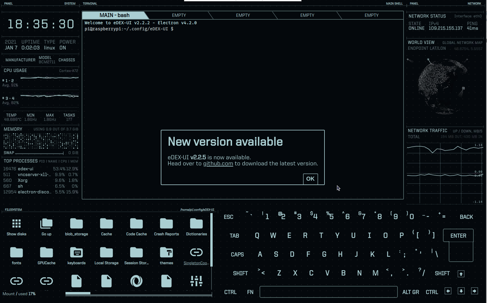Tap the ESC key
The width and height of the screenshot is (487, 303).
(x=229, y=217)
